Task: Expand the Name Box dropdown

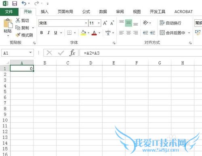Action: pyautogui.click(x=30, y=53)
